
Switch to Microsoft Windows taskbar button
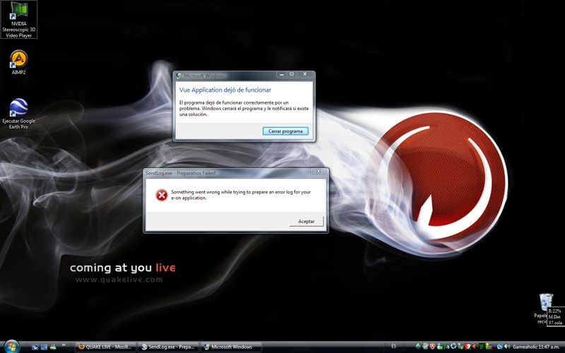tap(231, 347)
